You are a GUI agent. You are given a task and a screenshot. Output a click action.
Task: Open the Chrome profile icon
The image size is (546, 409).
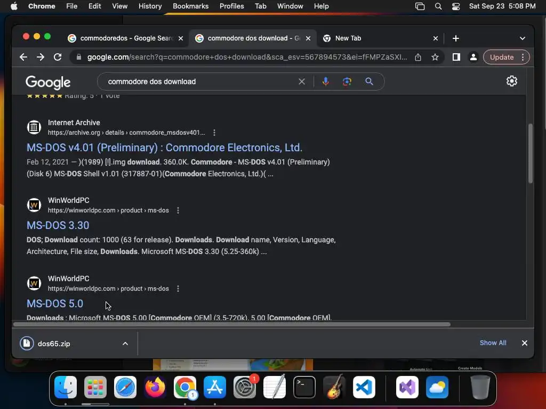(x=473, y=57)
